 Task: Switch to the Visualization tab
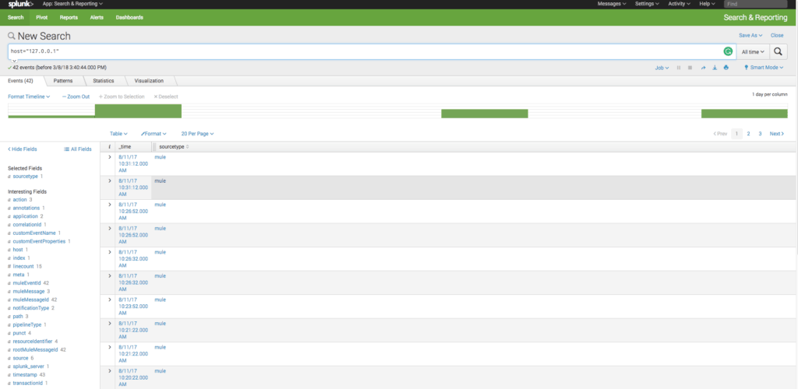[149, 81]
